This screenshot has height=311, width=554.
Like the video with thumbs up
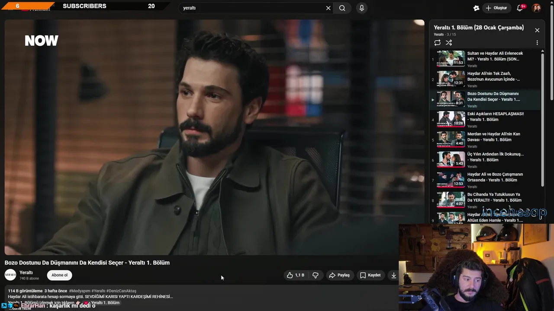[295, 275]
